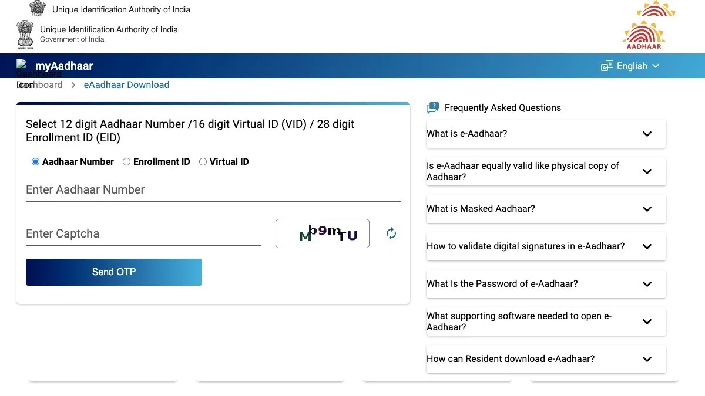Click the eAadhaar Download breadcrumb

click(x=126, y=85)
